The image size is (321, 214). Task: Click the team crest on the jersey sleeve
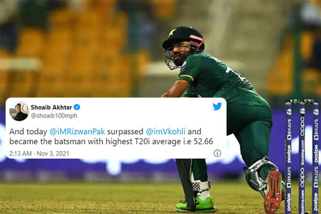tap(184, 66)
